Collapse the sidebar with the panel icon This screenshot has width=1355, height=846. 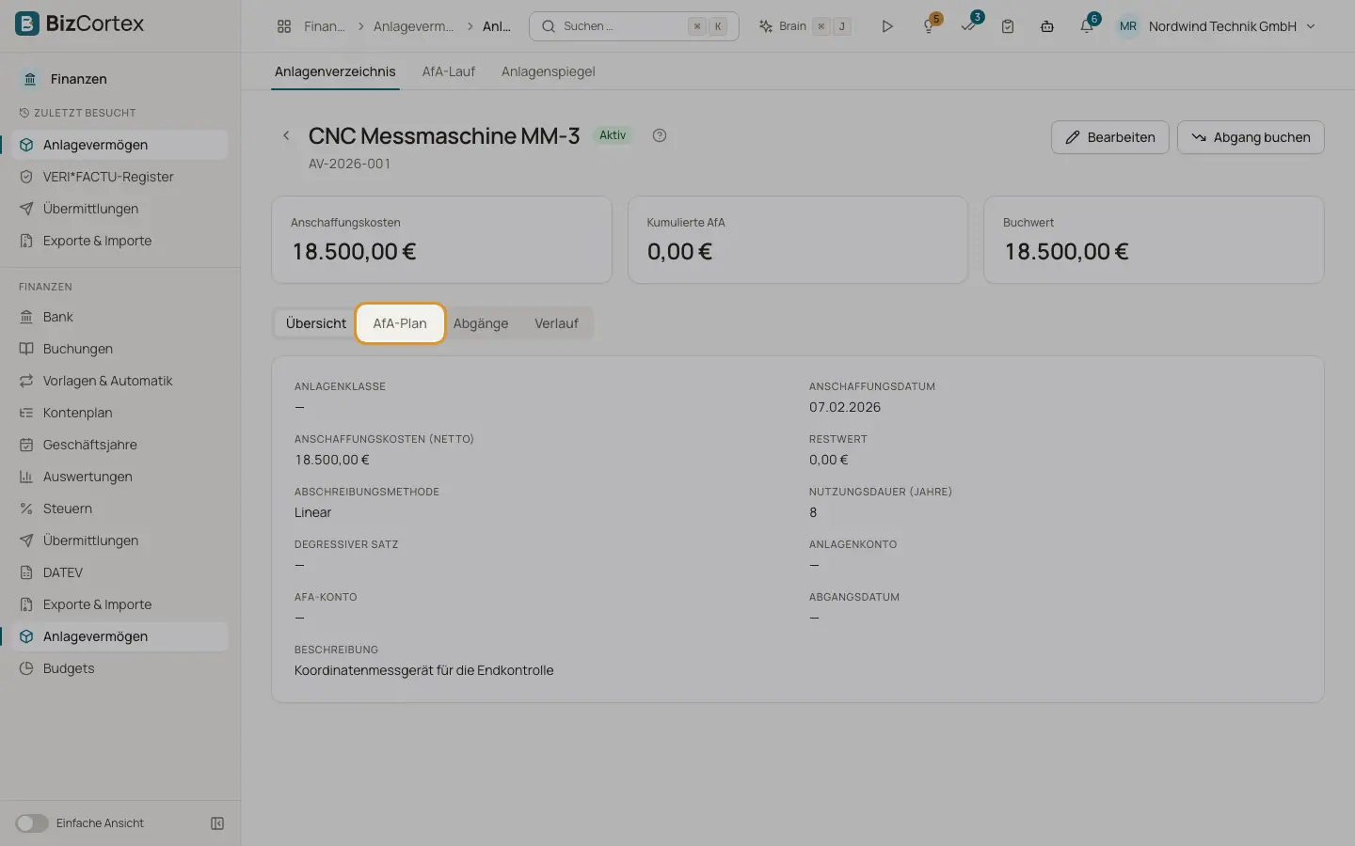tap(217, 823)
